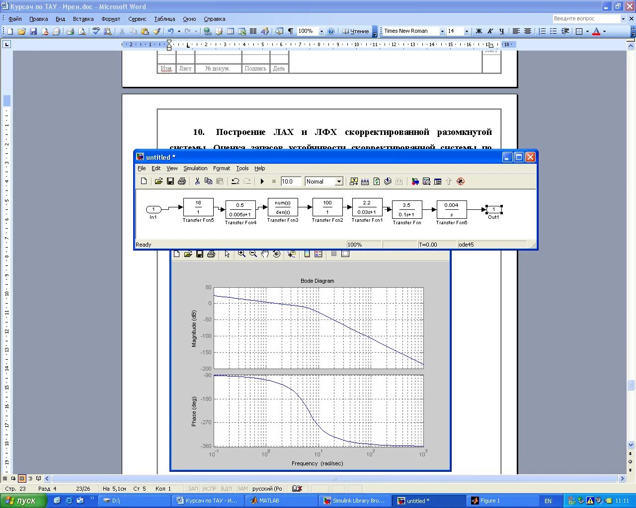Open Word zoom 100% dropdown
This screenshot has width=636, height=508.
pyautogui.click(x=321, y=31)
